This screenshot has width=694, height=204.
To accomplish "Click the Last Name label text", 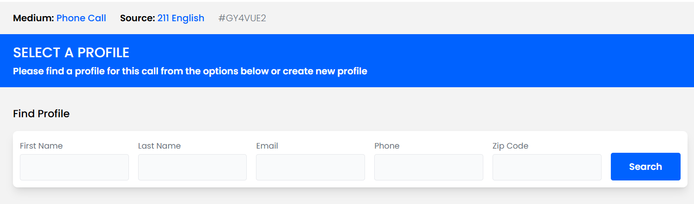I will tap(159, 146).
